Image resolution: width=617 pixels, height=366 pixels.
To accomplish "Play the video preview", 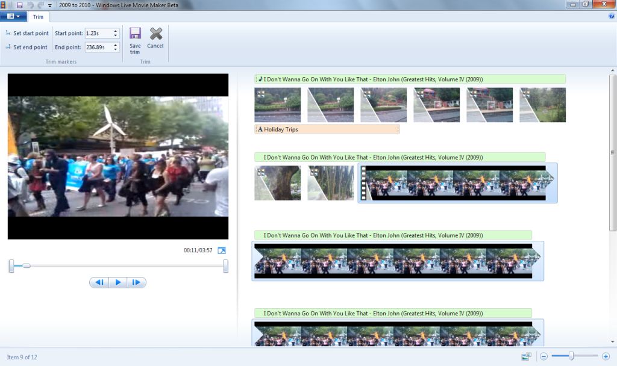I will pos(117,282).
